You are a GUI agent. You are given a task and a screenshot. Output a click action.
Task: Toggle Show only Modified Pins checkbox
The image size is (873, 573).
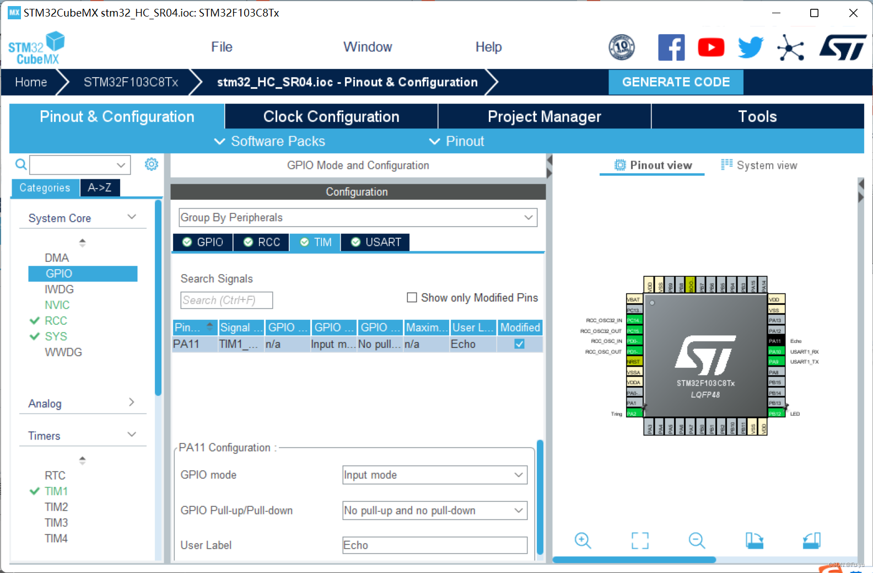[412, 298]
